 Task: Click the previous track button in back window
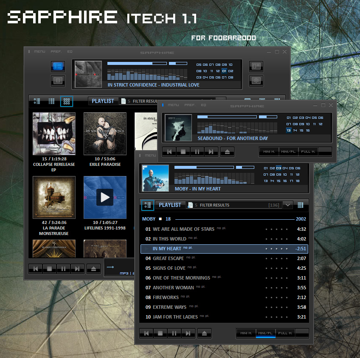[x=36, y=269]
